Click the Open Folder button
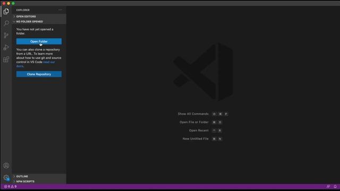The width and height of the screenshot is (340, 191). (39, 41)
